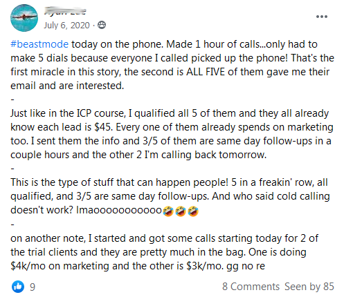Open the July 6, 2020 timestamp link
The image size is (344, 297).
click(x=66, y=25)
